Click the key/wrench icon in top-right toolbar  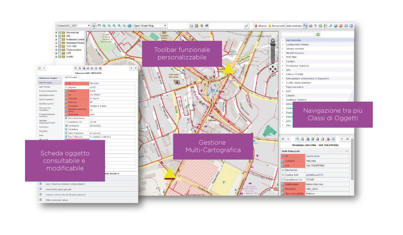(331, 26)
